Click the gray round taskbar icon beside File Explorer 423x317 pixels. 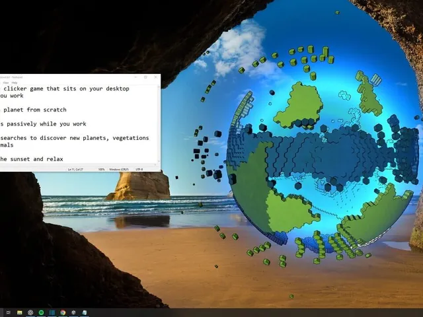tap(30, 312)
